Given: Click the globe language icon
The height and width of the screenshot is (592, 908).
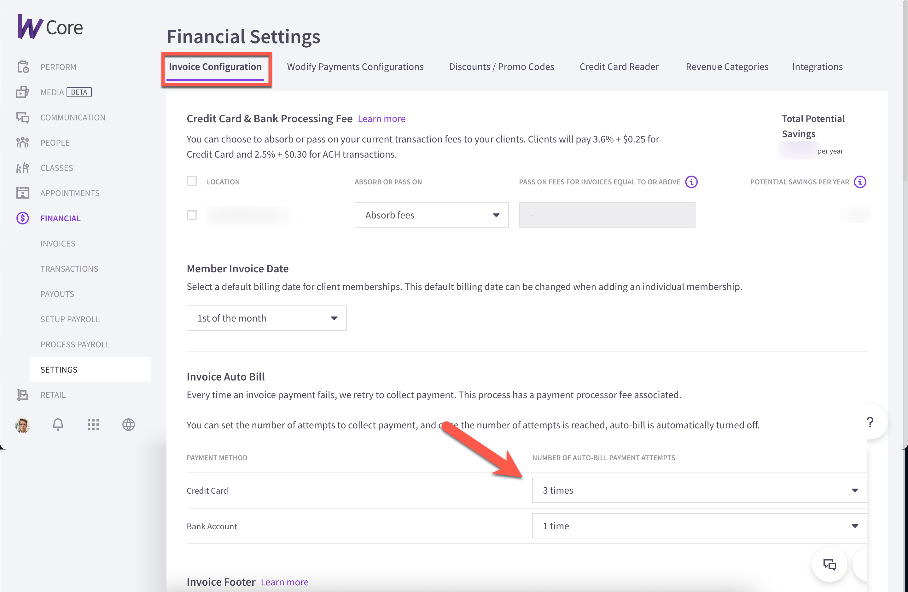Looking at the screenshot, I should click(x=129, y=425).
